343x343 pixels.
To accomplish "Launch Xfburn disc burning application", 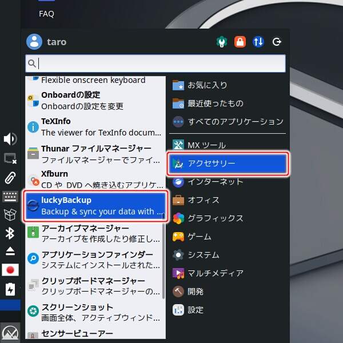I will click(x=95, y=180).
